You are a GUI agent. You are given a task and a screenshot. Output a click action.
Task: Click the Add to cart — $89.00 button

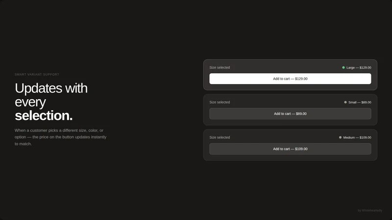pyautogui.click(x=290, y=114)
